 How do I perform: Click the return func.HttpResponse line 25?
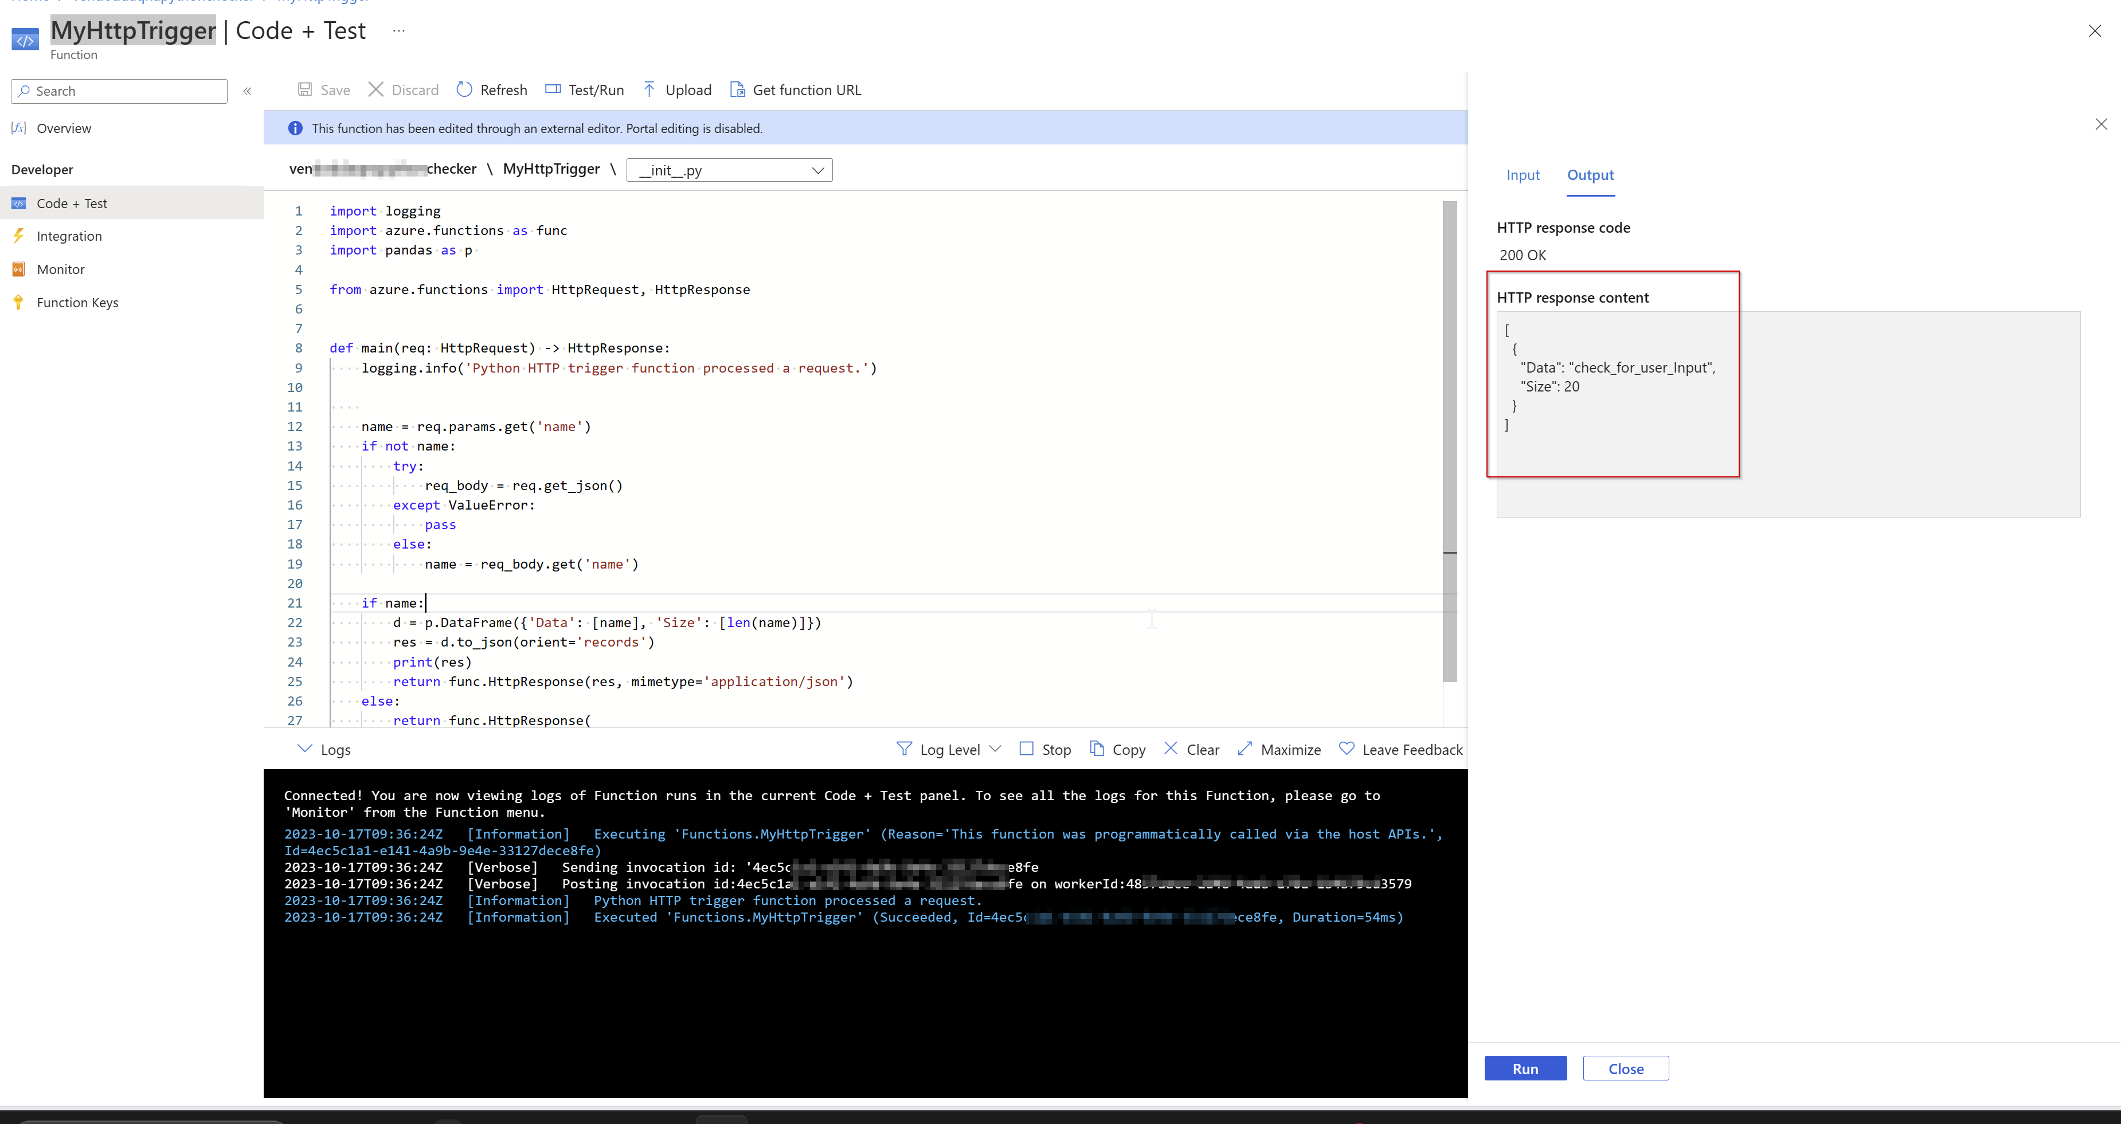(x=623, y=682)
